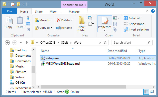
Task: Click the setup.exe file icon
Action: 43,58
